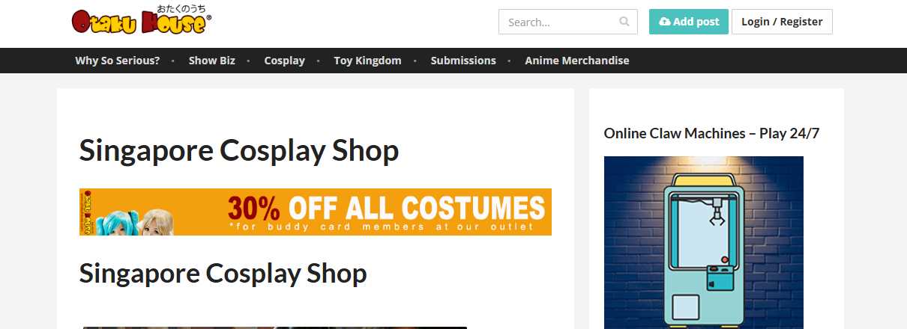Open the Show Biz menu
This screenshot has width=907, height=329.
click(212, 61)
